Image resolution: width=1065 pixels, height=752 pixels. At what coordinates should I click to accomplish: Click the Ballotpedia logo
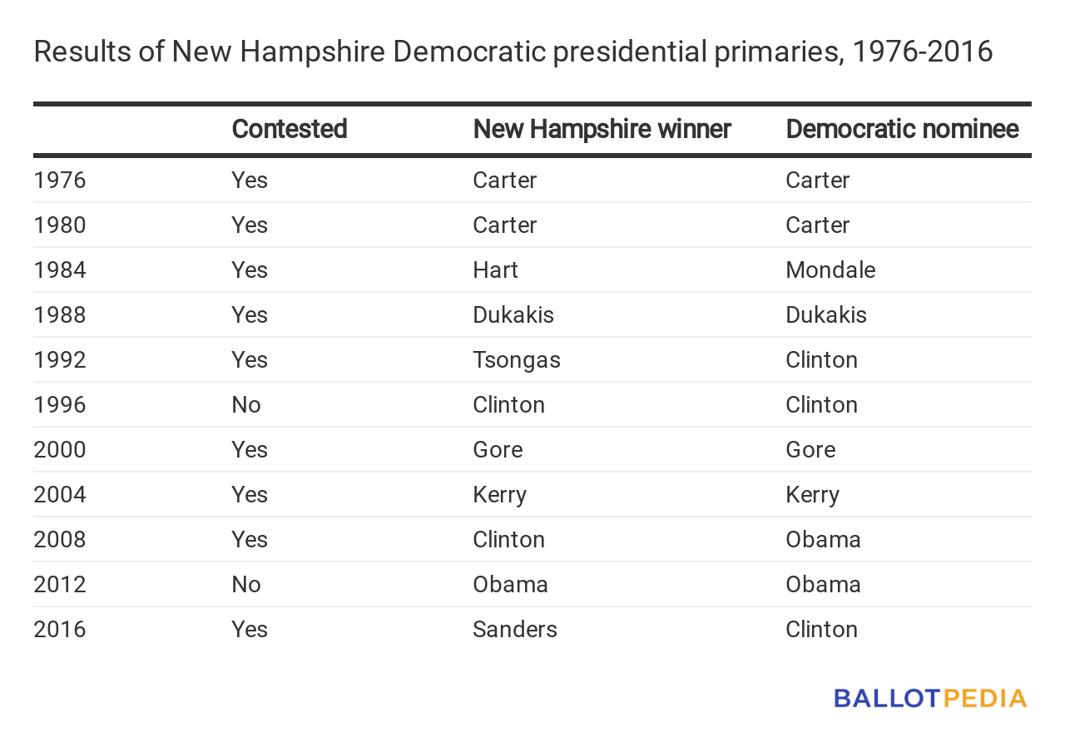point(930,698)
